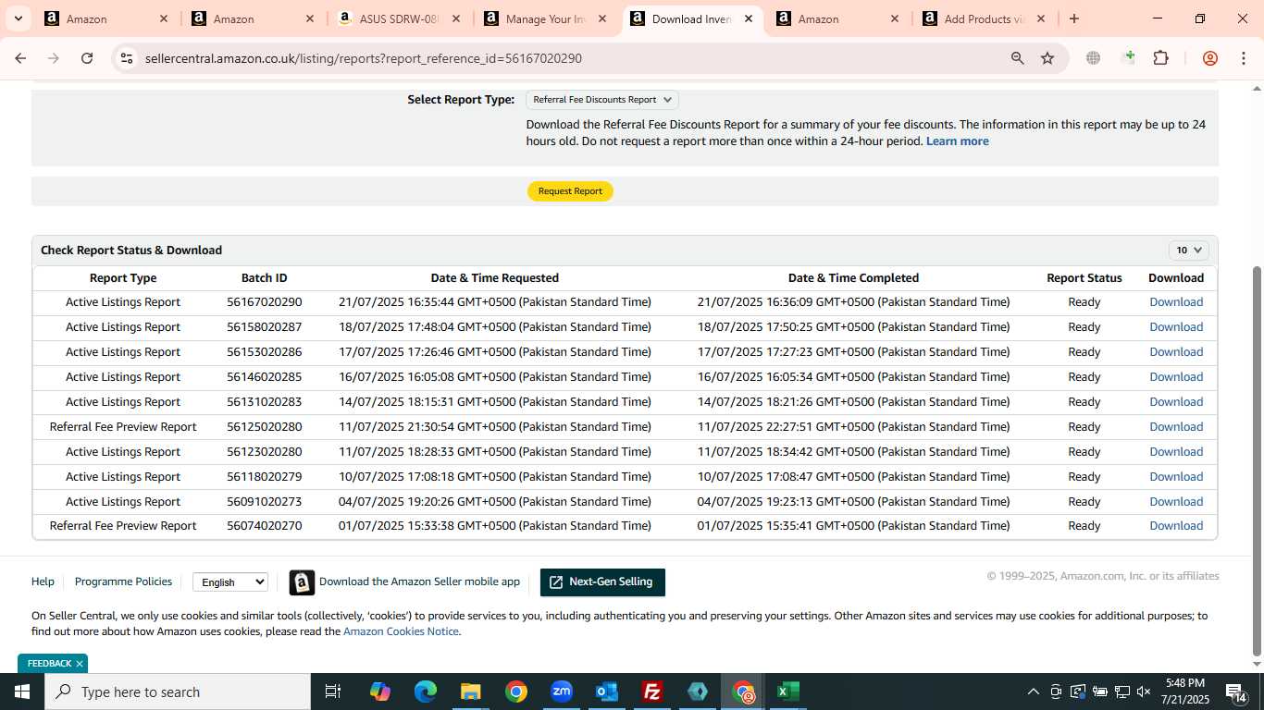The width and height of the screenshot is (1264, 710).
Task: Click the Windows taskbar search box
Action: [178, 692]
